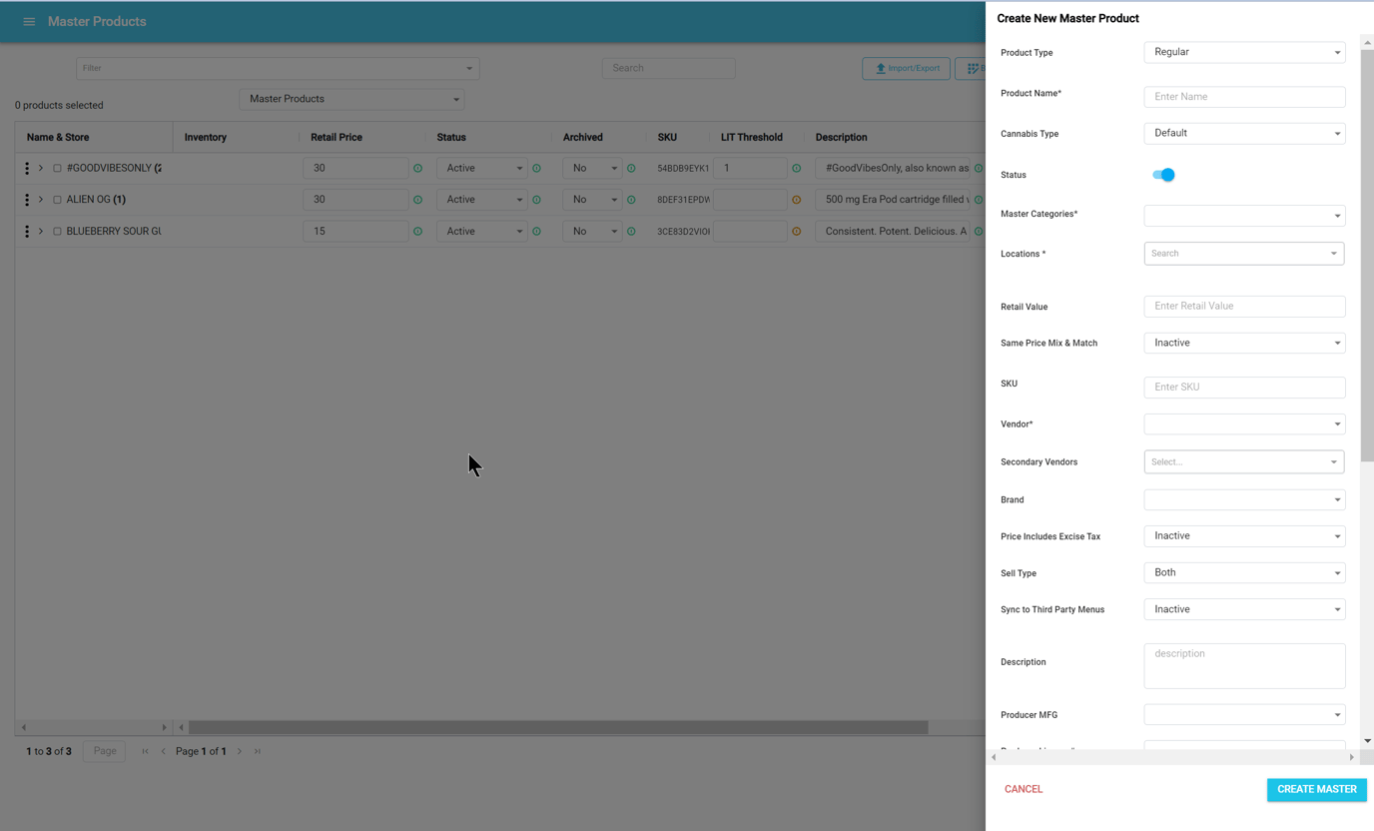Viewport: 1374px width, 831px height.
Task: Click green icon beside BLUEBERRY SOUR retail price
Action: click(x=417, y=231)
